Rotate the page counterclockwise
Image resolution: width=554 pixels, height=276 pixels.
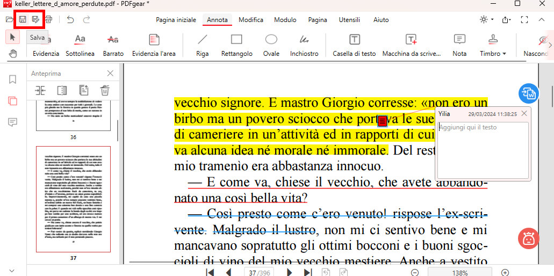coord(326,272)
